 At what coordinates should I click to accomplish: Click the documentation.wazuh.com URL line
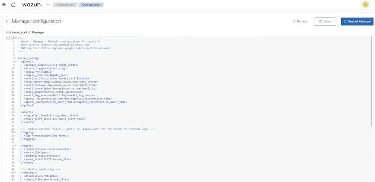[x=55, y=44]
